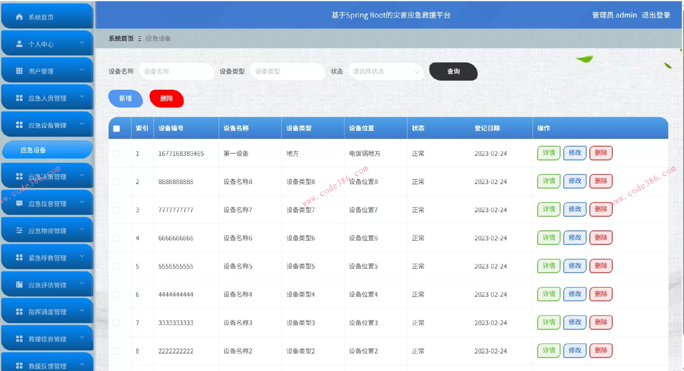Viewport: 684px width, 371px height.
Task: Toggle the select-all checkbox in the table header
Action: (116, 128)
